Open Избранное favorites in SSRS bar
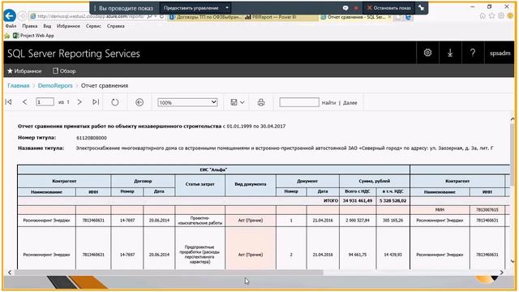 click(24, 71)
